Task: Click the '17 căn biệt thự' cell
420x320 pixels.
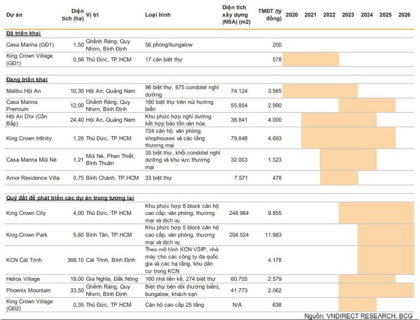Action: pos(164,59)
